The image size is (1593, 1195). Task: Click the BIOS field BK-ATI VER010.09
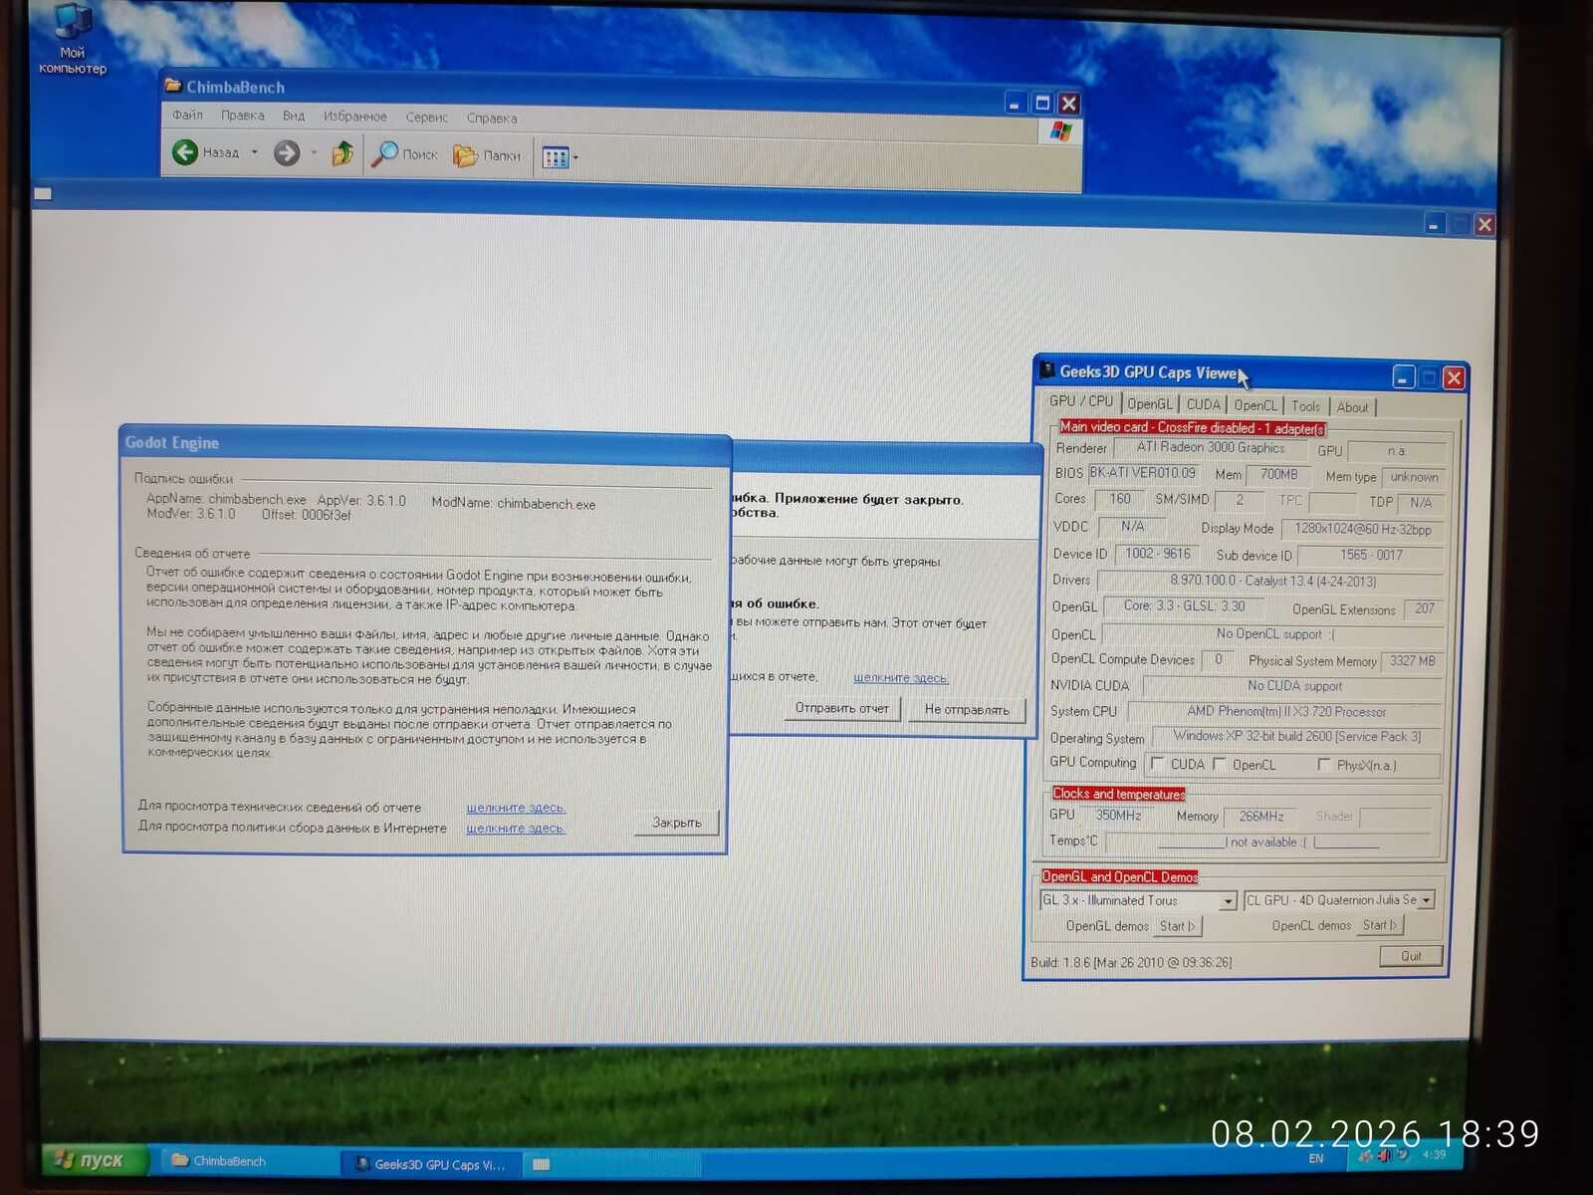1142,473
